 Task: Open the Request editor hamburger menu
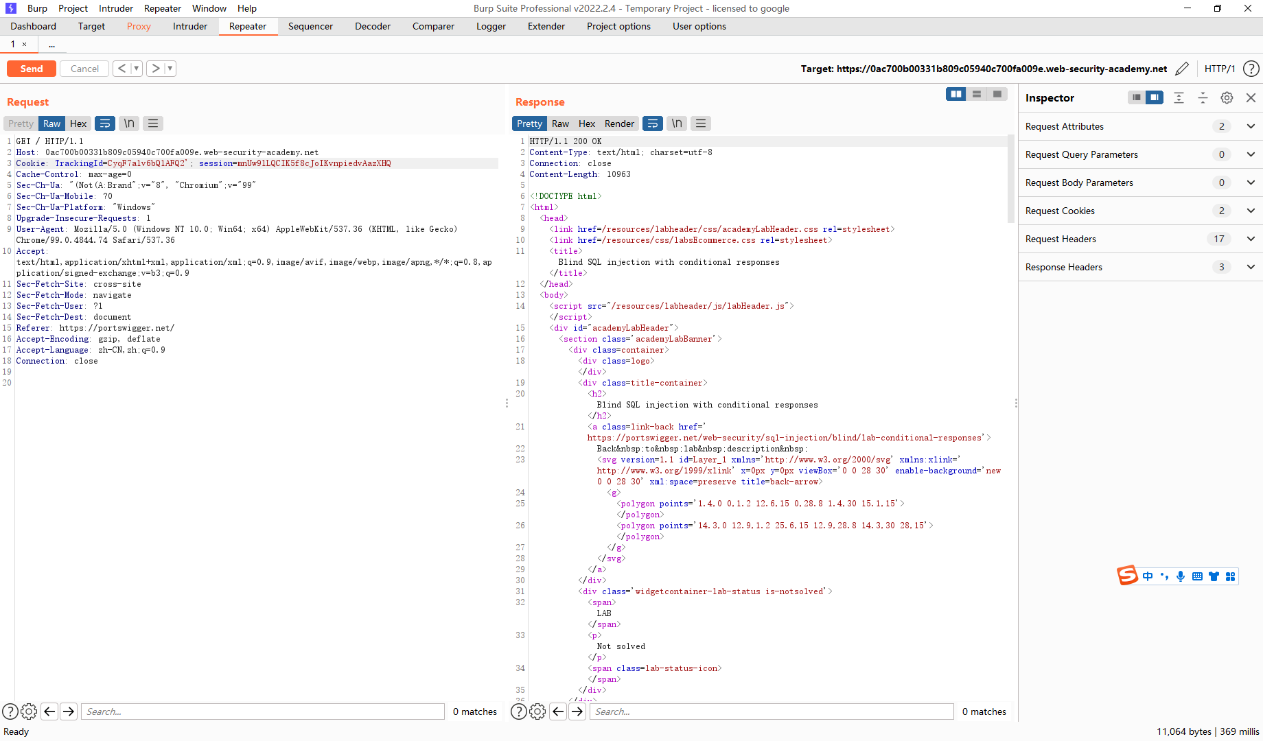click(153, 123)
